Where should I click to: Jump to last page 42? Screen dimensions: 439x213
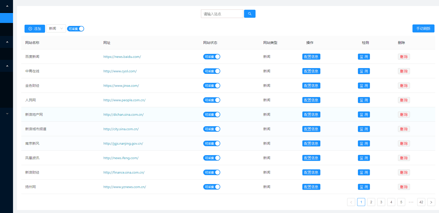[x=421, y=202]
